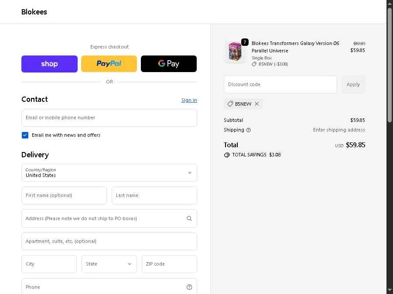This screenshot has width=393, height=294.
Task: Click the Transformers product thumbnail
Action: [235, 52]
